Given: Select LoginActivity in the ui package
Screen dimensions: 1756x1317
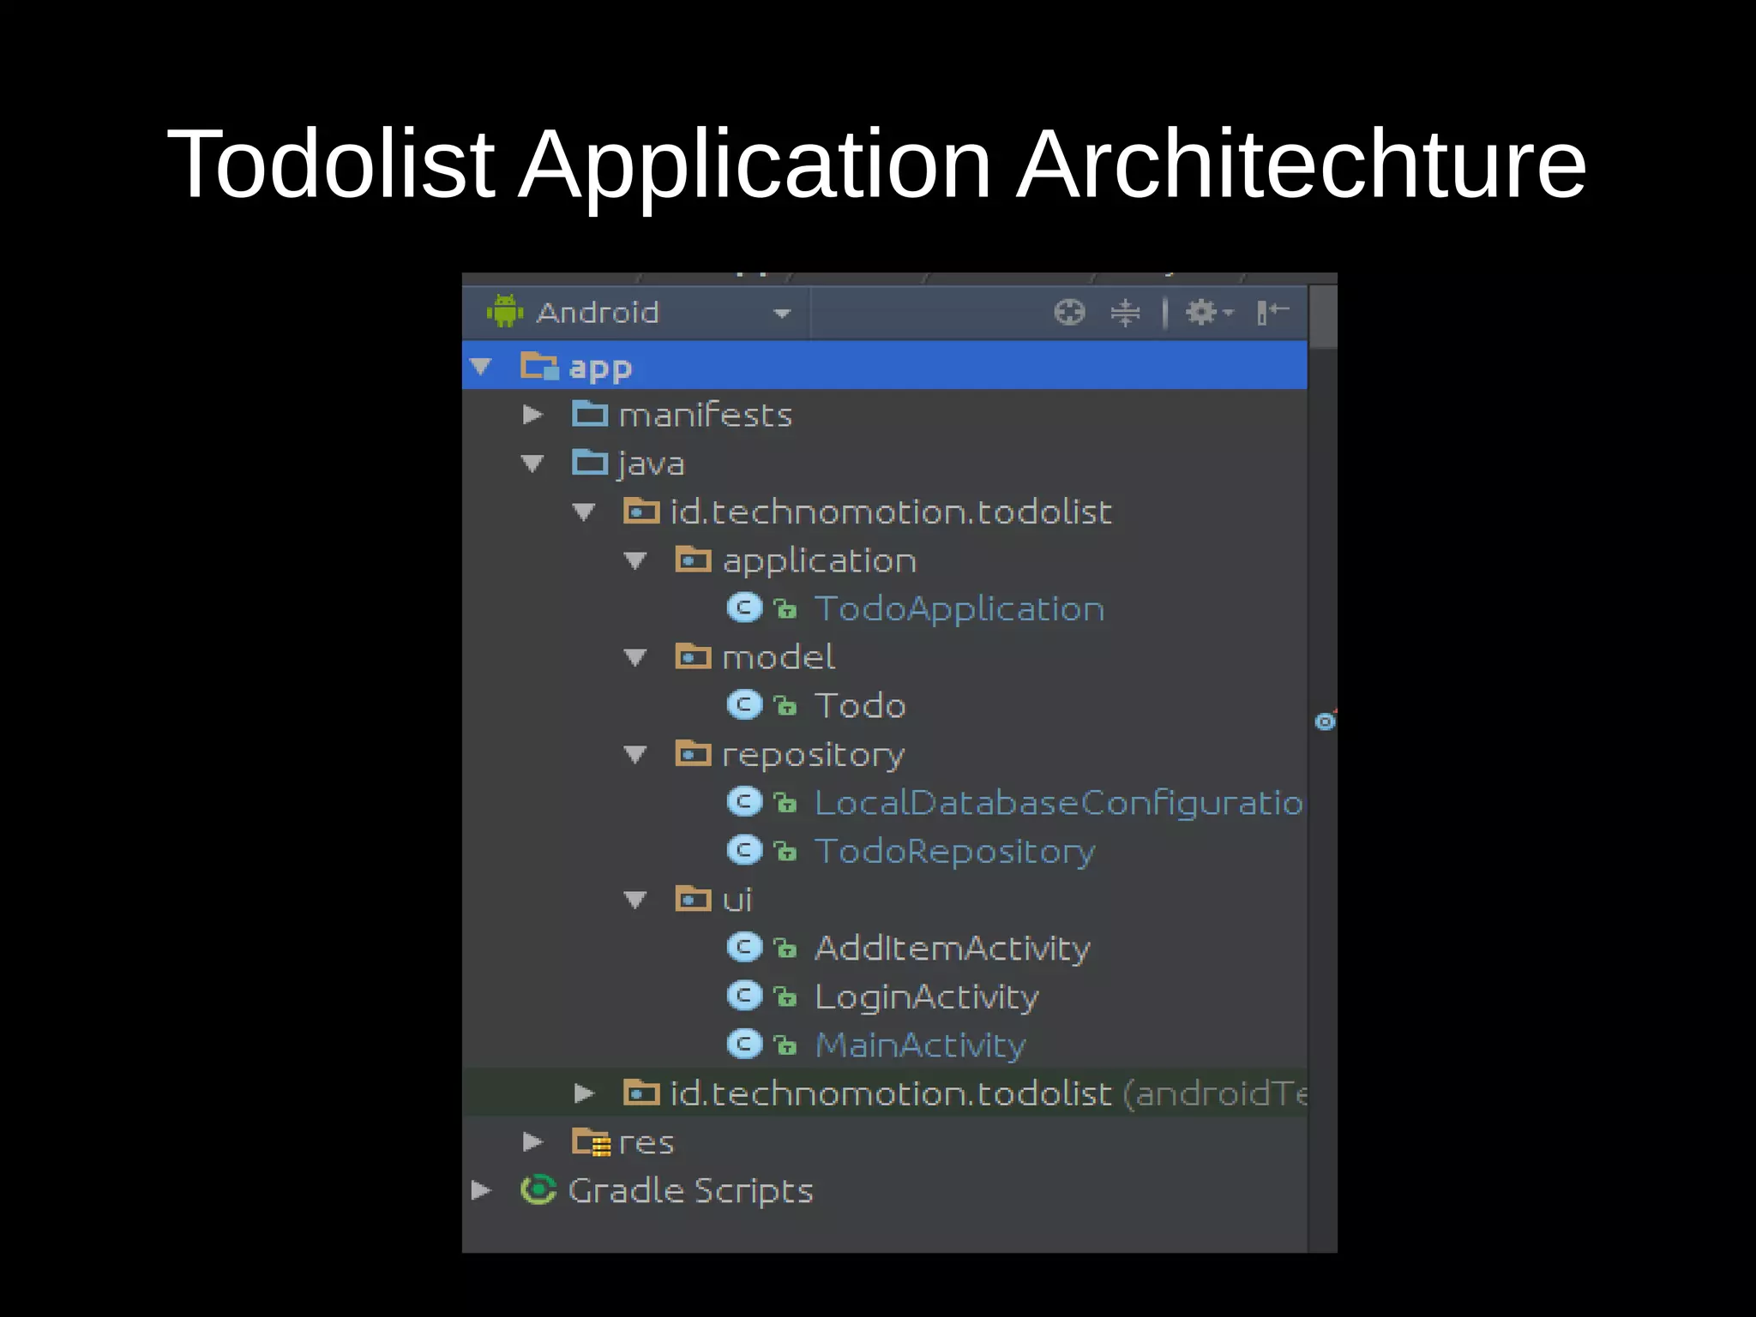Looking at the screenshot, I should [x=926, y=997].
